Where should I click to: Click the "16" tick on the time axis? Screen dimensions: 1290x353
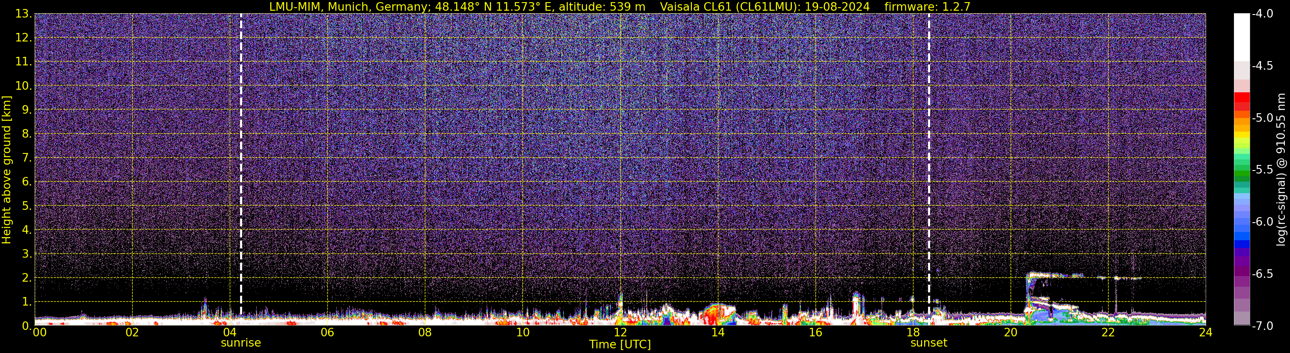tap(815, 332)
